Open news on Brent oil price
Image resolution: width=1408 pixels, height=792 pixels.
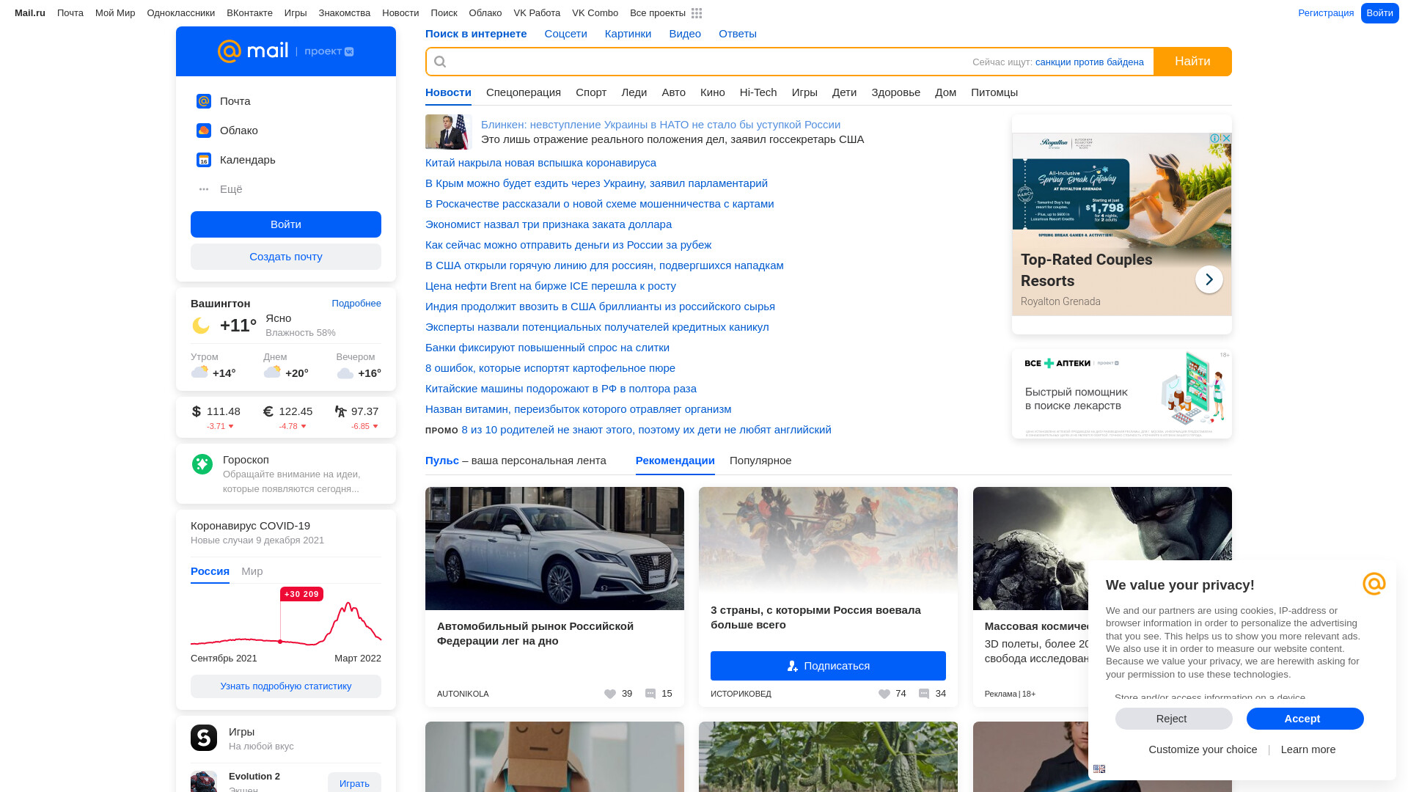tap(551, 286)
